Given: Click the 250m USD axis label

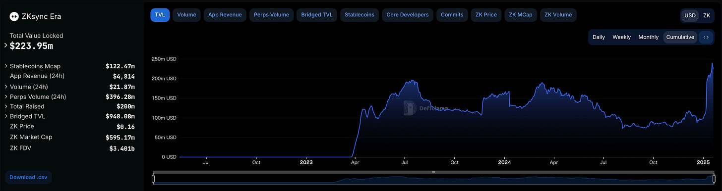Looking at the screenshot, I should (x=164, y=59).
